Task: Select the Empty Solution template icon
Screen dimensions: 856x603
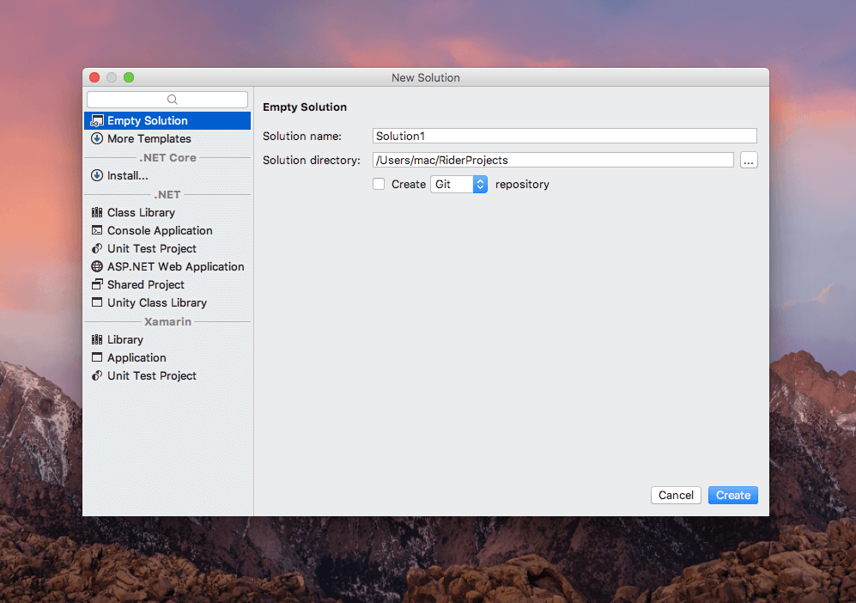Action: [x=97, y=121]
